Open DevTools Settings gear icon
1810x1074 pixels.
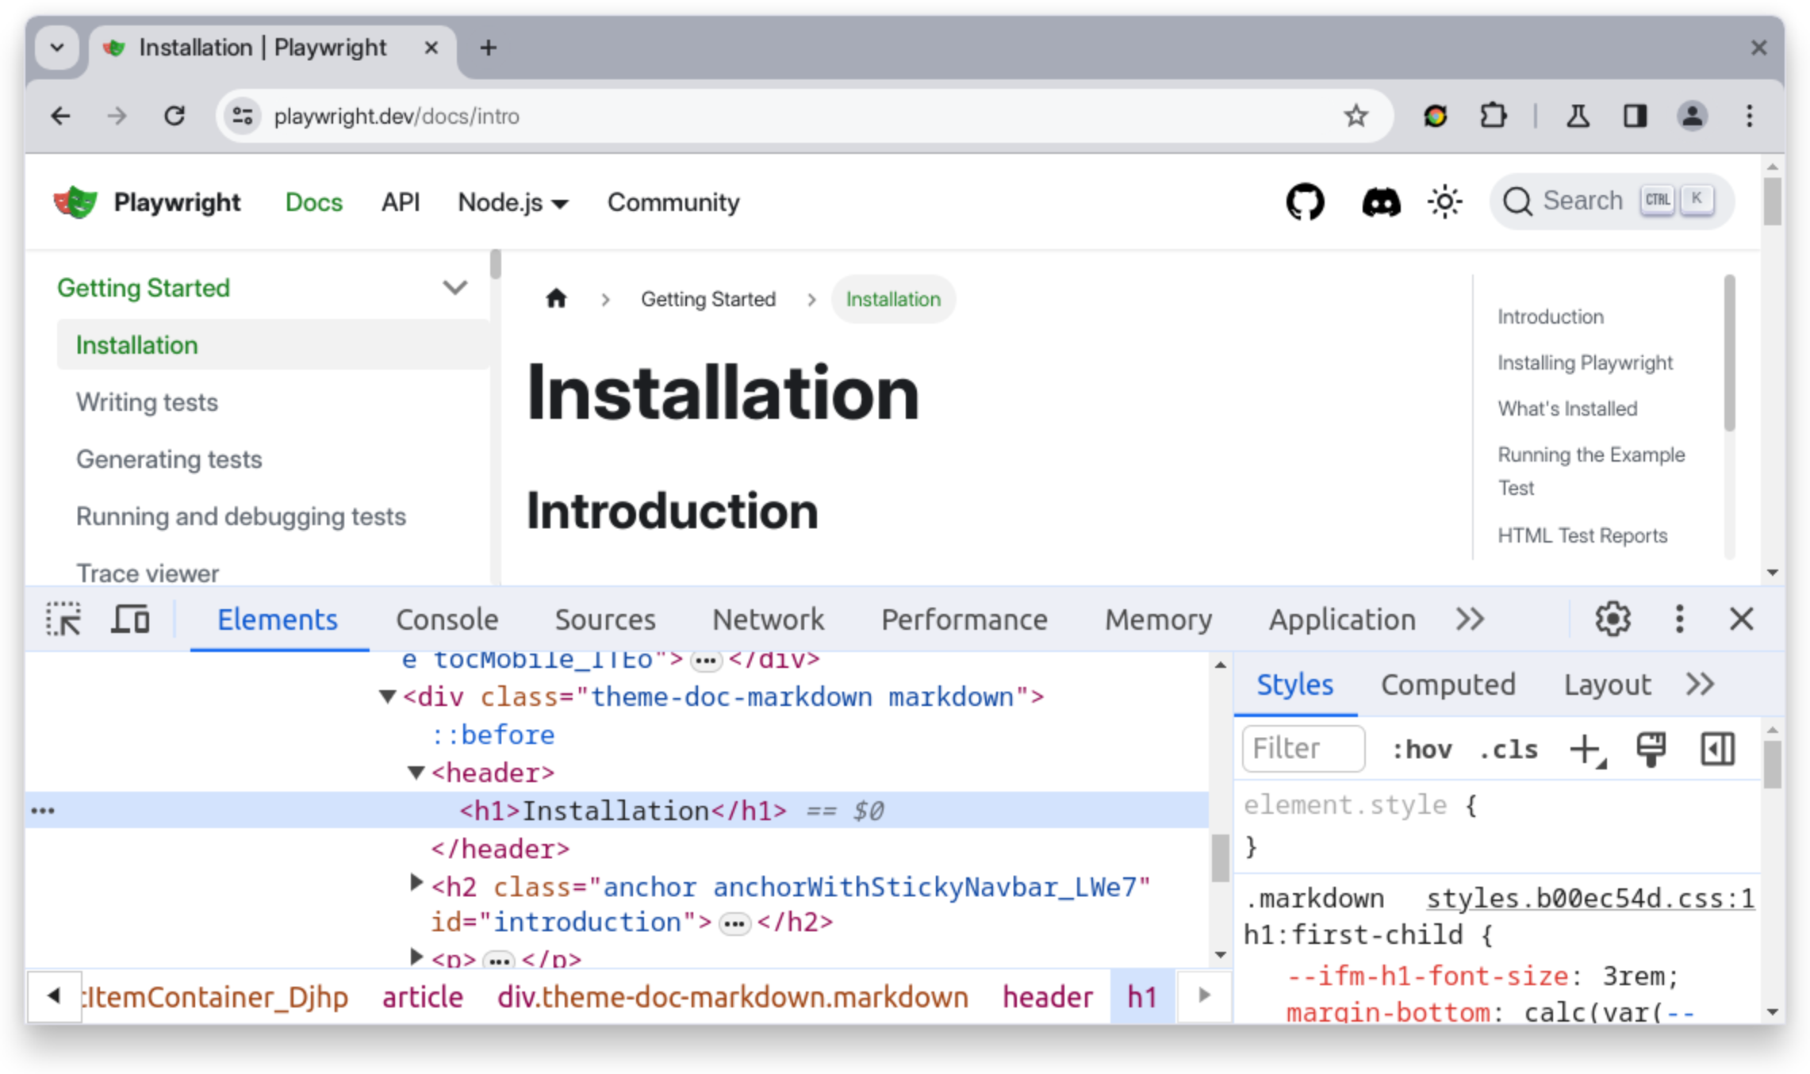coord(1613,619)
